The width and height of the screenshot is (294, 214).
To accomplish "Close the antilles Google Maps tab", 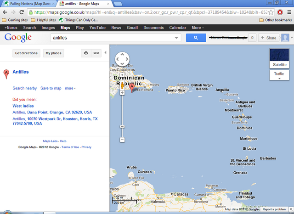I will 108,4.
